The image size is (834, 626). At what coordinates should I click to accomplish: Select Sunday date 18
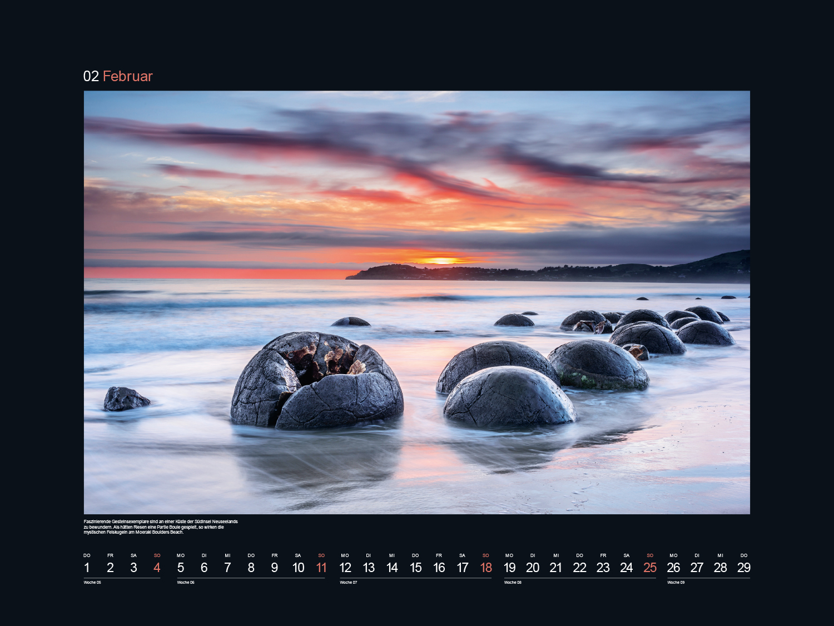click(486, 568)
